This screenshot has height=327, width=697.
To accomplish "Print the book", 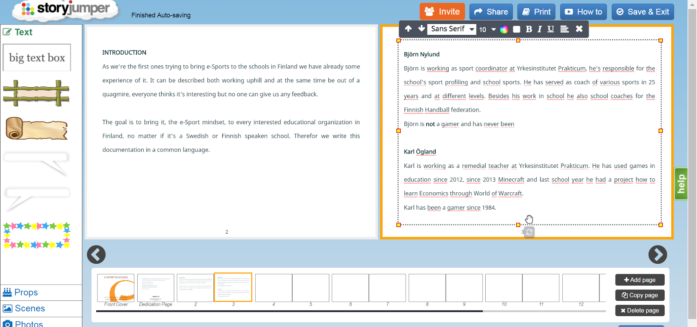I will (537, 12).
